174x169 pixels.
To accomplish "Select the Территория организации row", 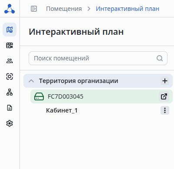I will 98,81.
